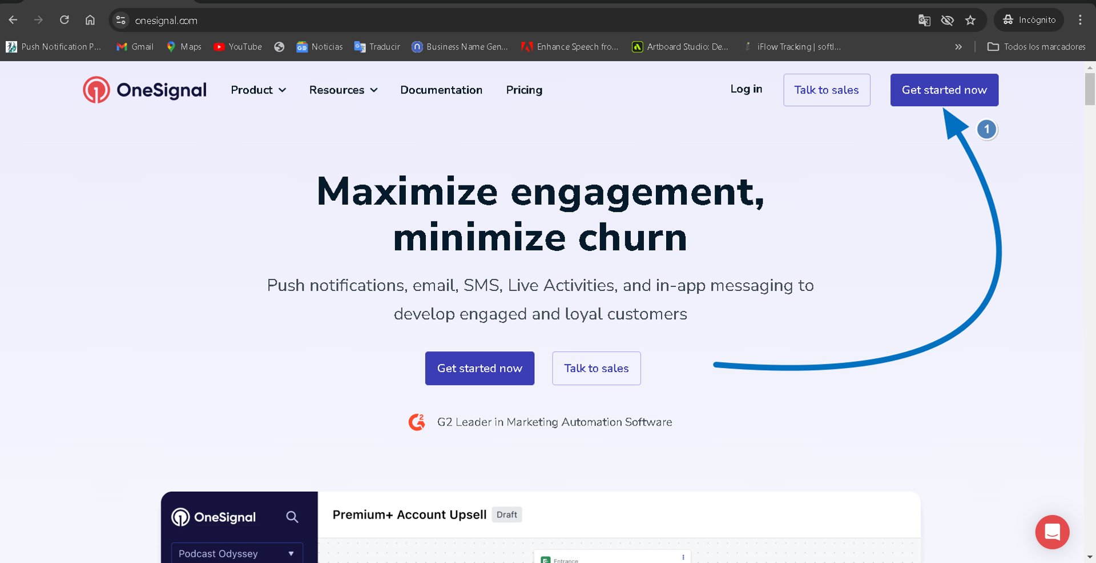Reload the page with the refresh icon
Screen dimensions: 1096x563
pos(65,20)
